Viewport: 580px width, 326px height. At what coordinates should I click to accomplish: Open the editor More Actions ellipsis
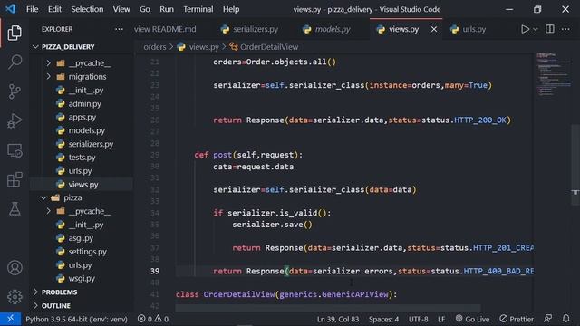[565, 29]
